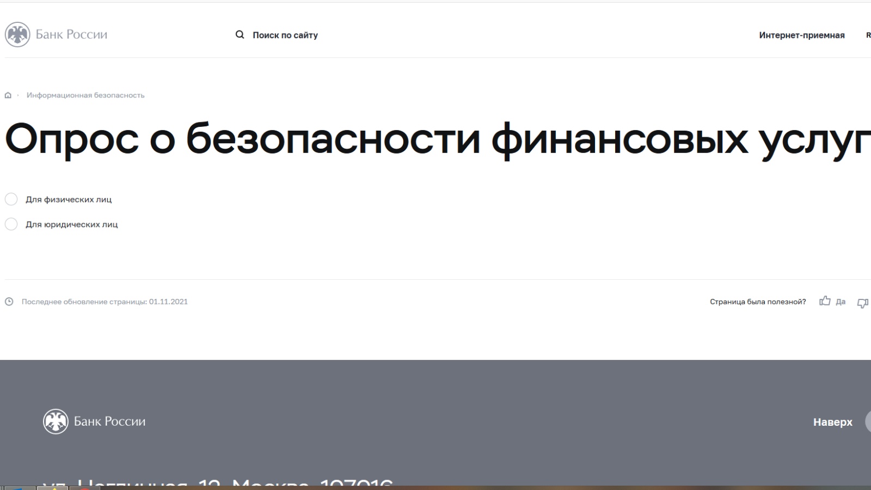
Task: Click 'Наверх' to return to top
Action: tap(832, 422)
